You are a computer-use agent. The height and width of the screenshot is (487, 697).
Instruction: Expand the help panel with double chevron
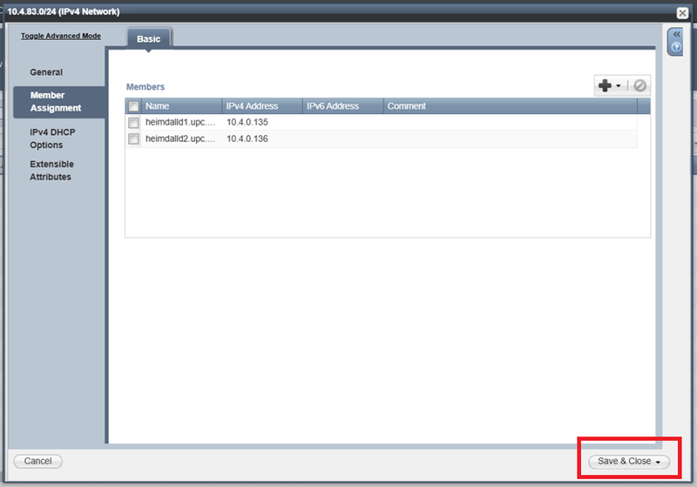coord(675,34)
